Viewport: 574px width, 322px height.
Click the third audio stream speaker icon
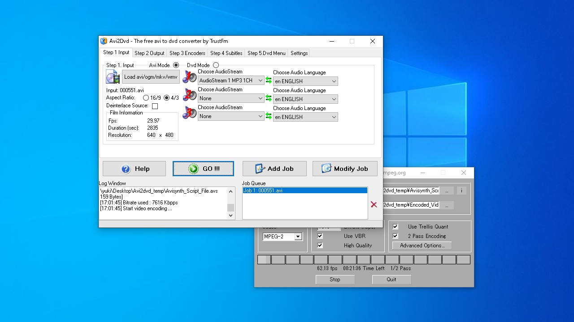click(189, 113)
